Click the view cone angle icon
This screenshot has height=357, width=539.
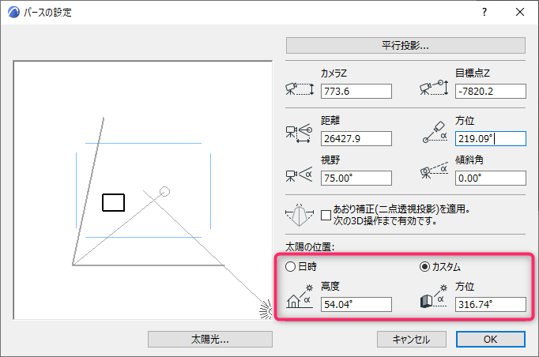[299, 175]
